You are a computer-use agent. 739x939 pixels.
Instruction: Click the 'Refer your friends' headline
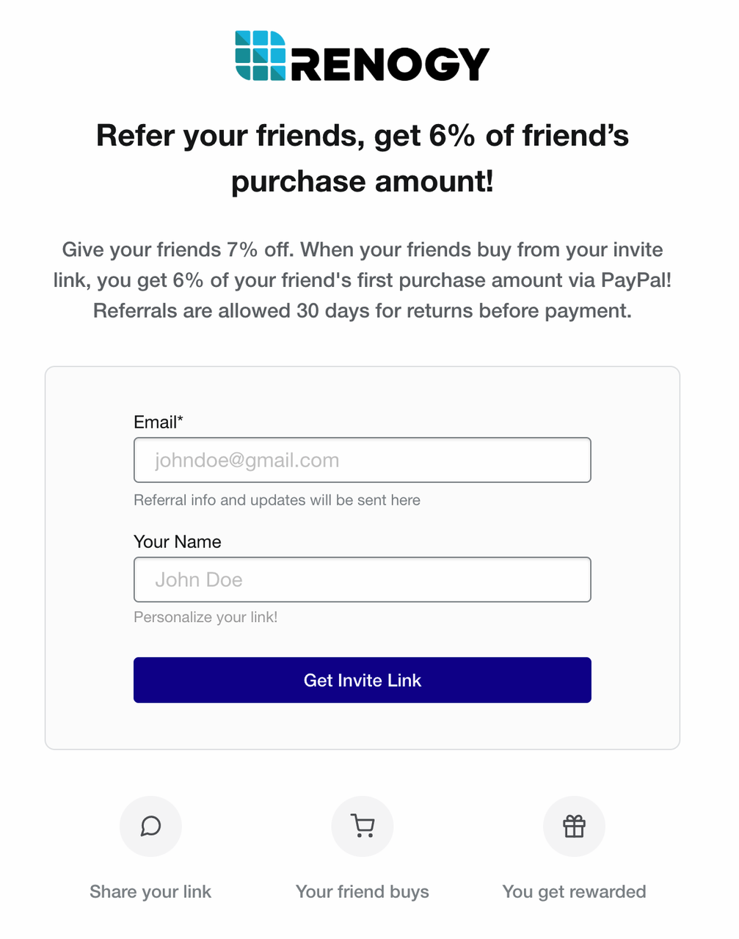(x=363, y=136)
